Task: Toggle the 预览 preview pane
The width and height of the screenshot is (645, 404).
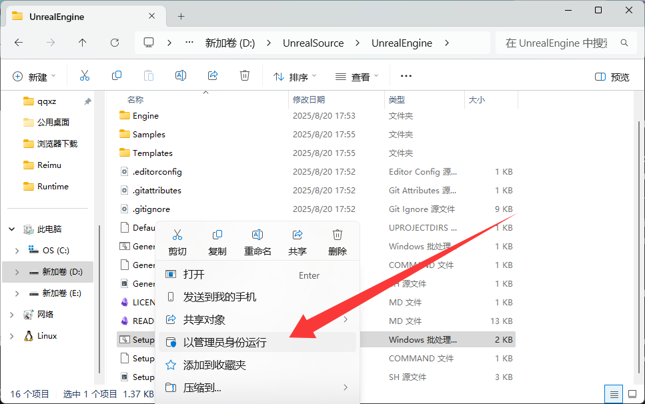Action: 612,77
